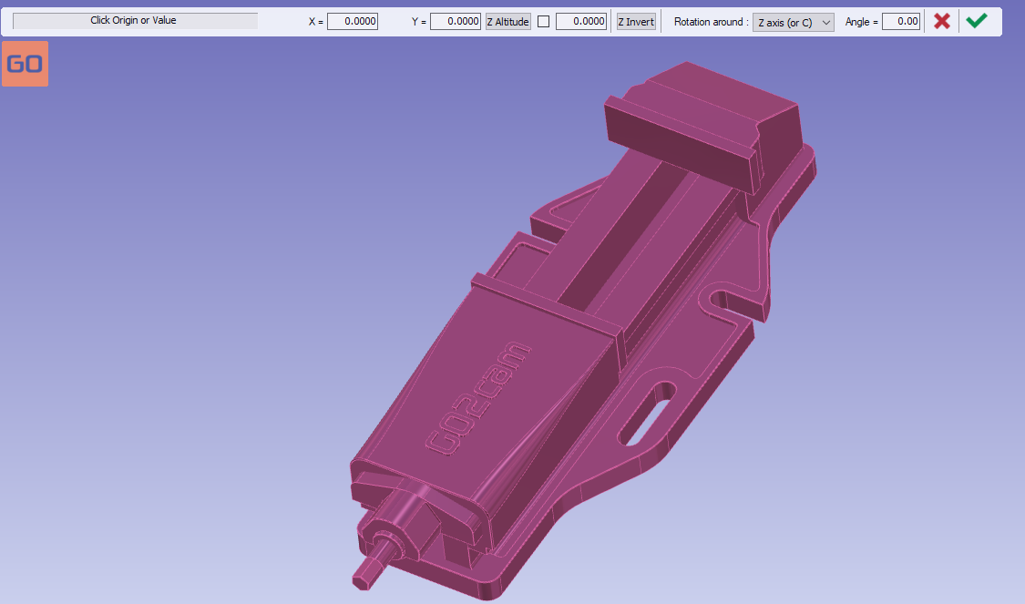
Task: Click the engraved GO2cam text on the vise
Action: pos(477,397)
